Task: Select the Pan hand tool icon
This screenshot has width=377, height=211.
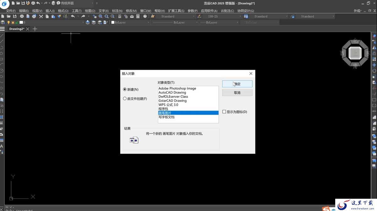Action: [x=95, y=16]
